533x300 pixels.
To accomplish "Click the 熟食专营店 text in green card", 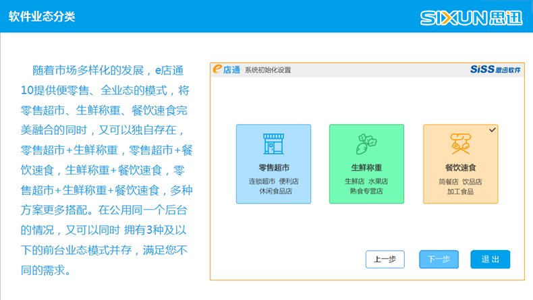I will (366, 191).
